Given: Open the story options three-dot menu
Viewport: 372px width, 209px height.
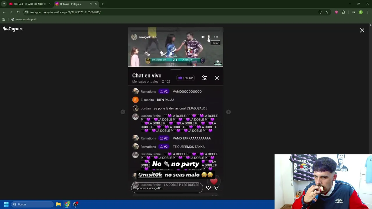Looking at the screenshot, I should tap(216, 37).
